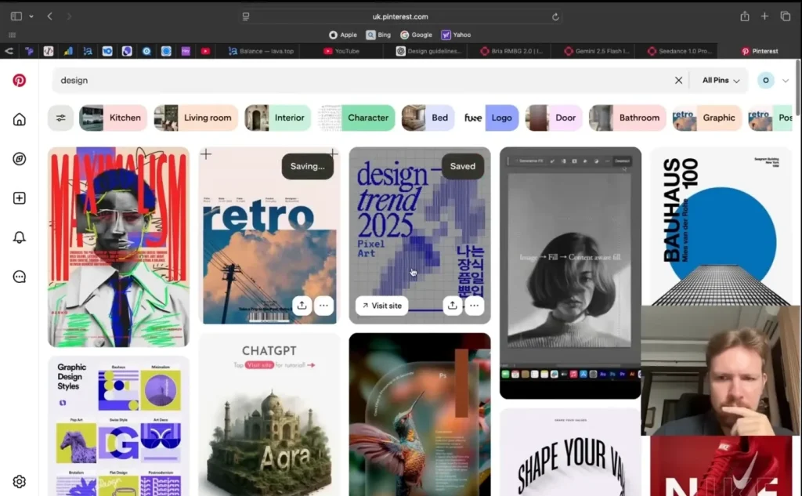
Task: Share the retro pin using its upload icon
Action: [x=302, y=306]
